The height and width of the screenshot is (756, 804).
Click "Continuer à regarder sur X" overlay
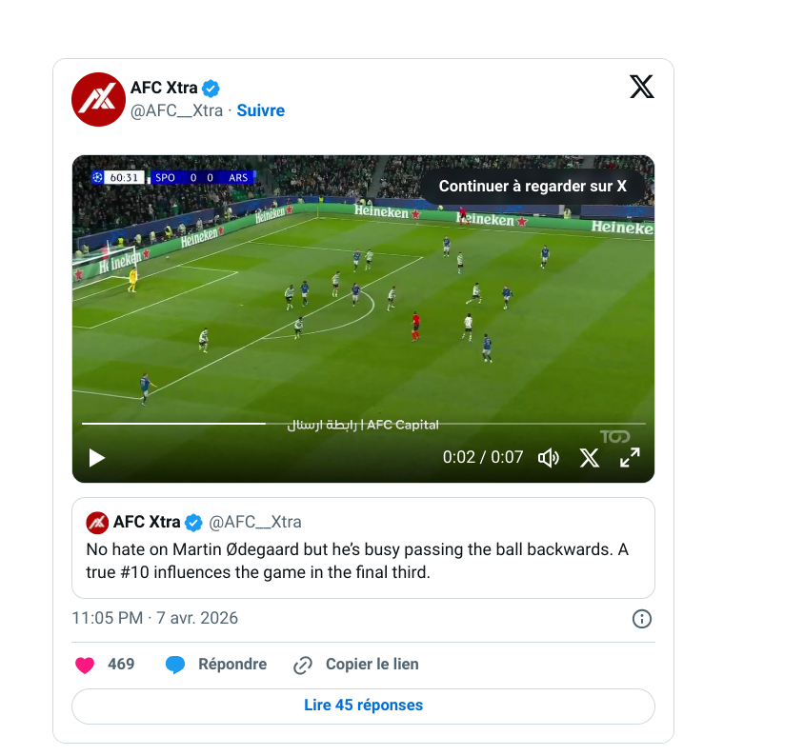pos(533,187)
